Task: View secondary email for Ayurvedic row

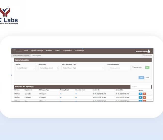Action: 76,94
